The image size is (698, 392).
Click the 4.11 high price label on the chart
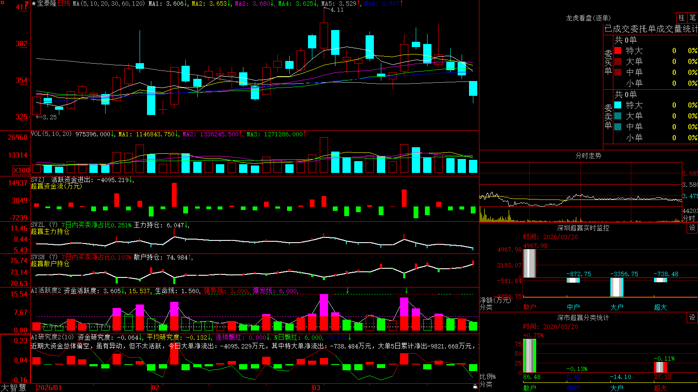[x=337, y=10]
